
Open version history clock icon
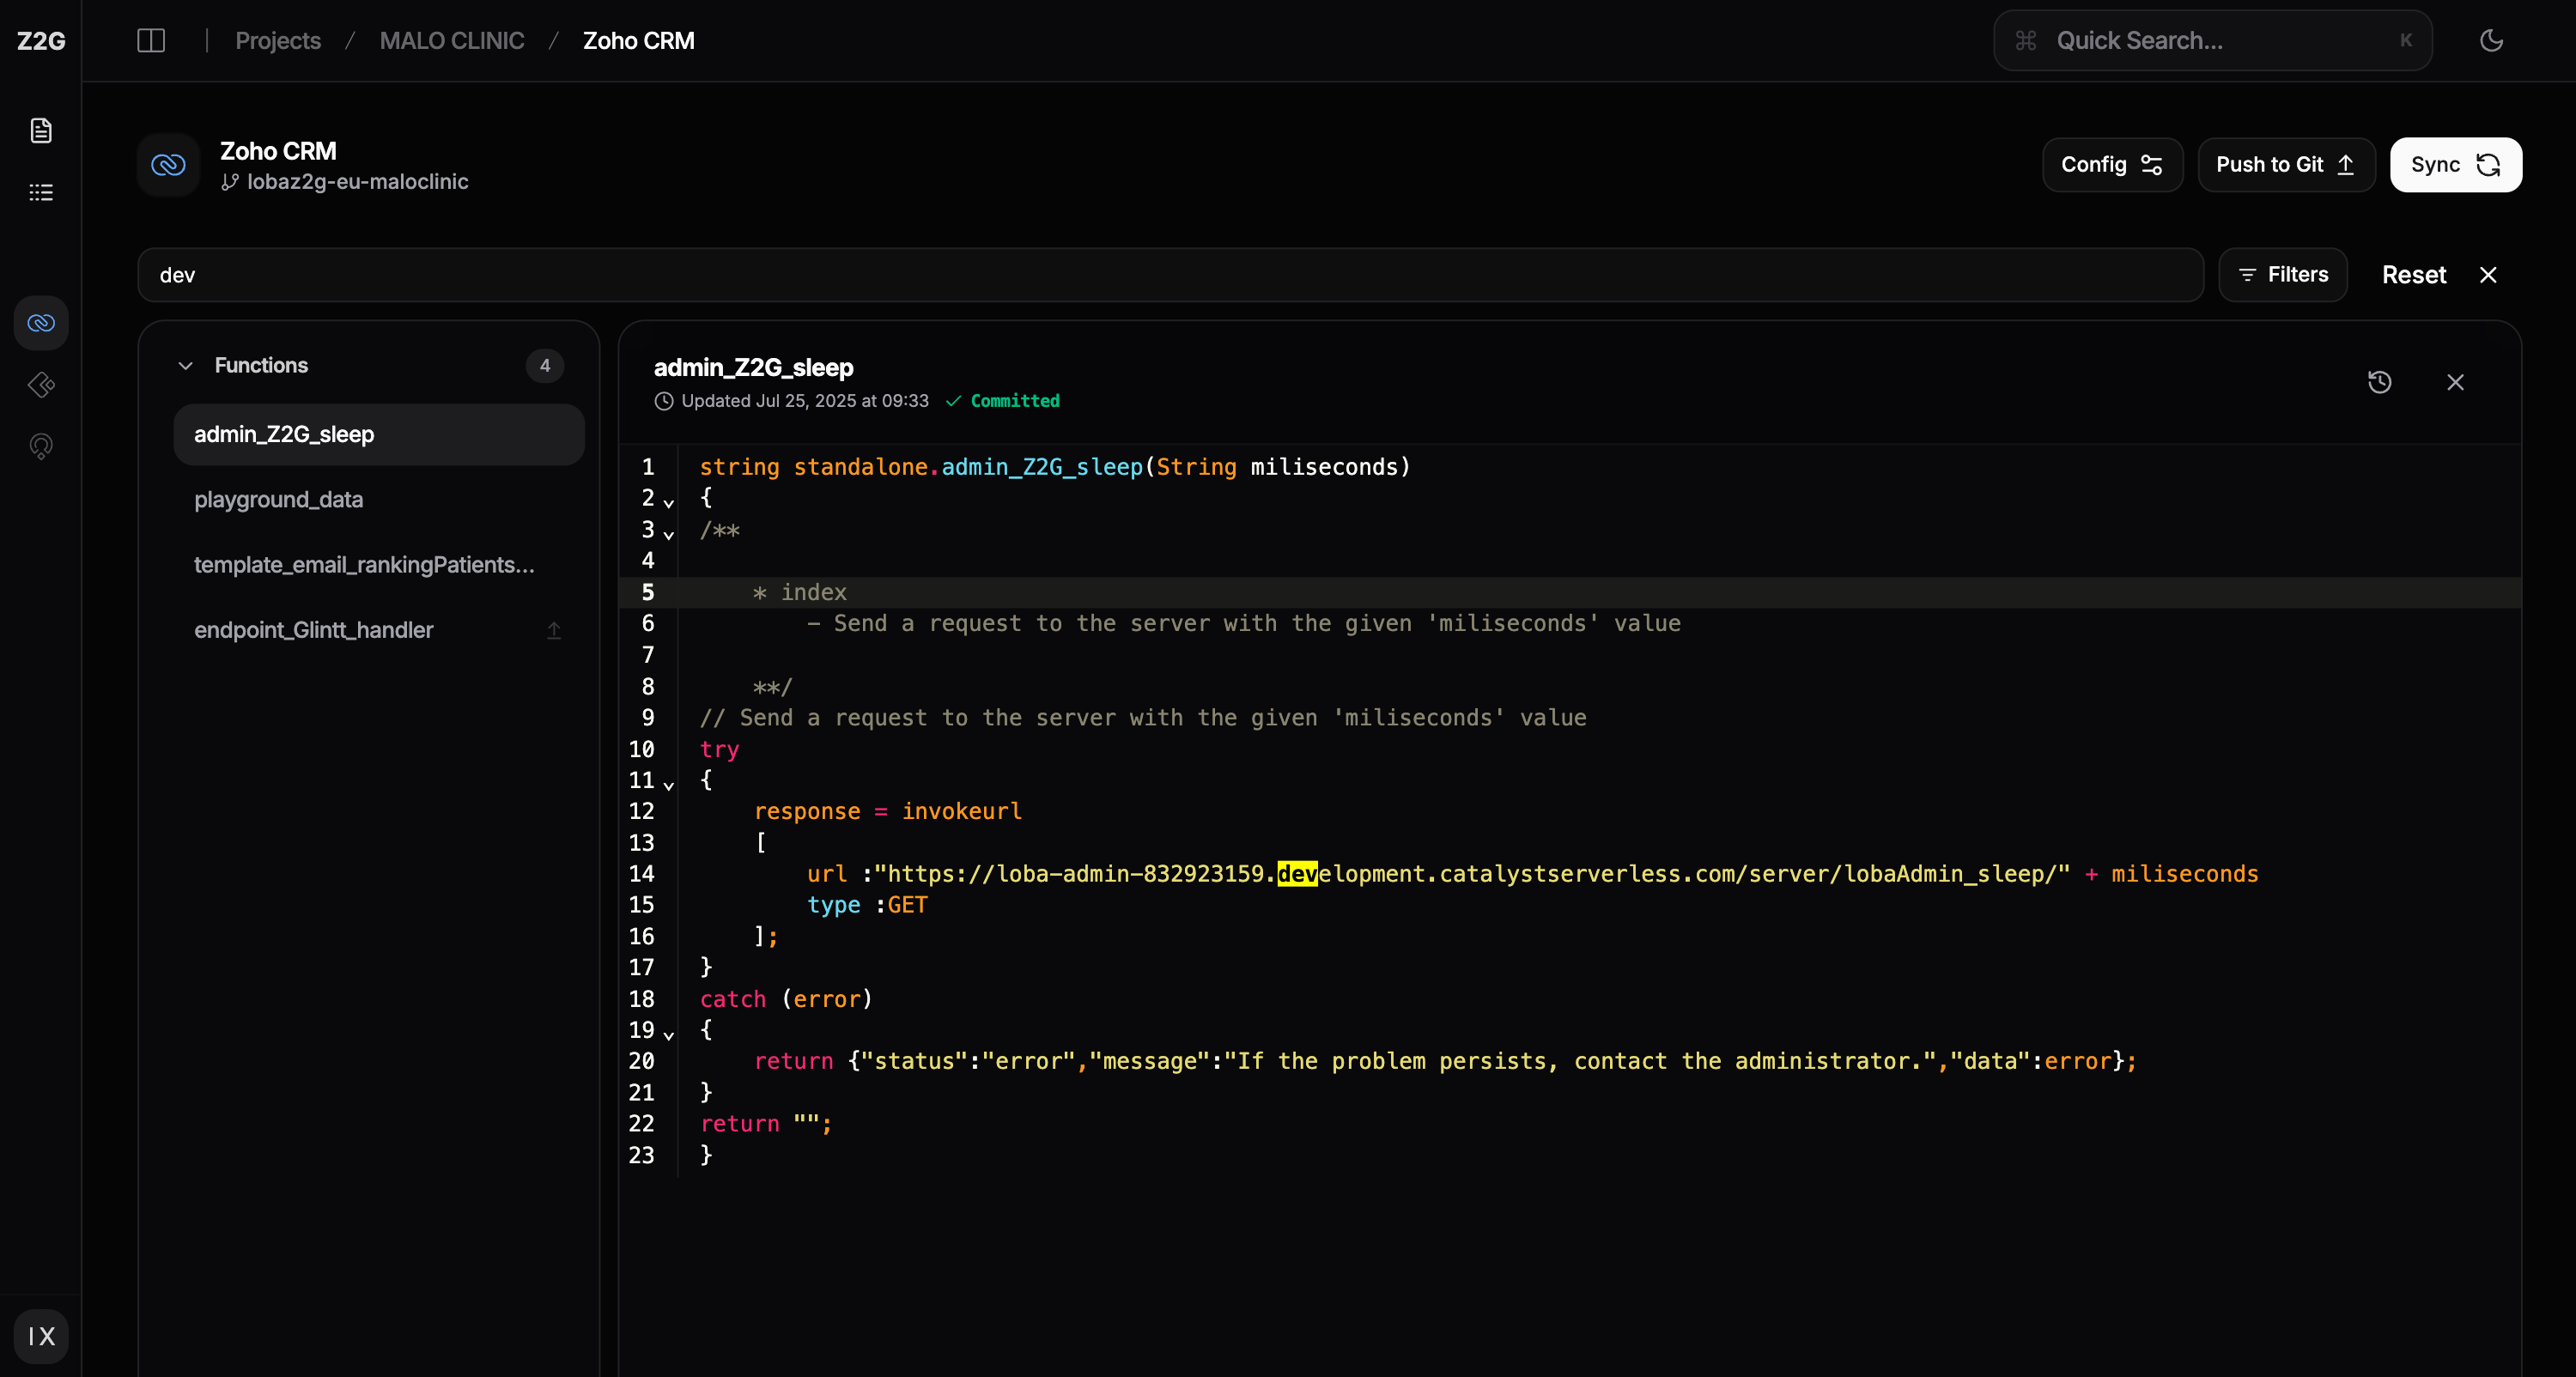[x=2379, y=382]
